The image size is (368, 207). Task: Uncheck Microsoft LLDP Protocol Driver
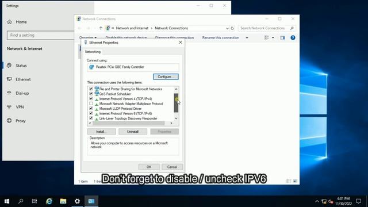(x=91, y=109)
